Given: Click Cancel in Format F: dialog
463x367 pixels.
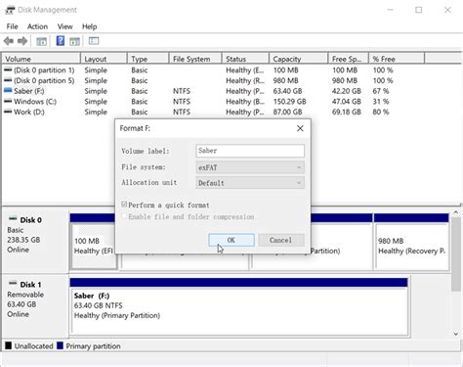Looking at the screenshot, I should click(281, 240).
